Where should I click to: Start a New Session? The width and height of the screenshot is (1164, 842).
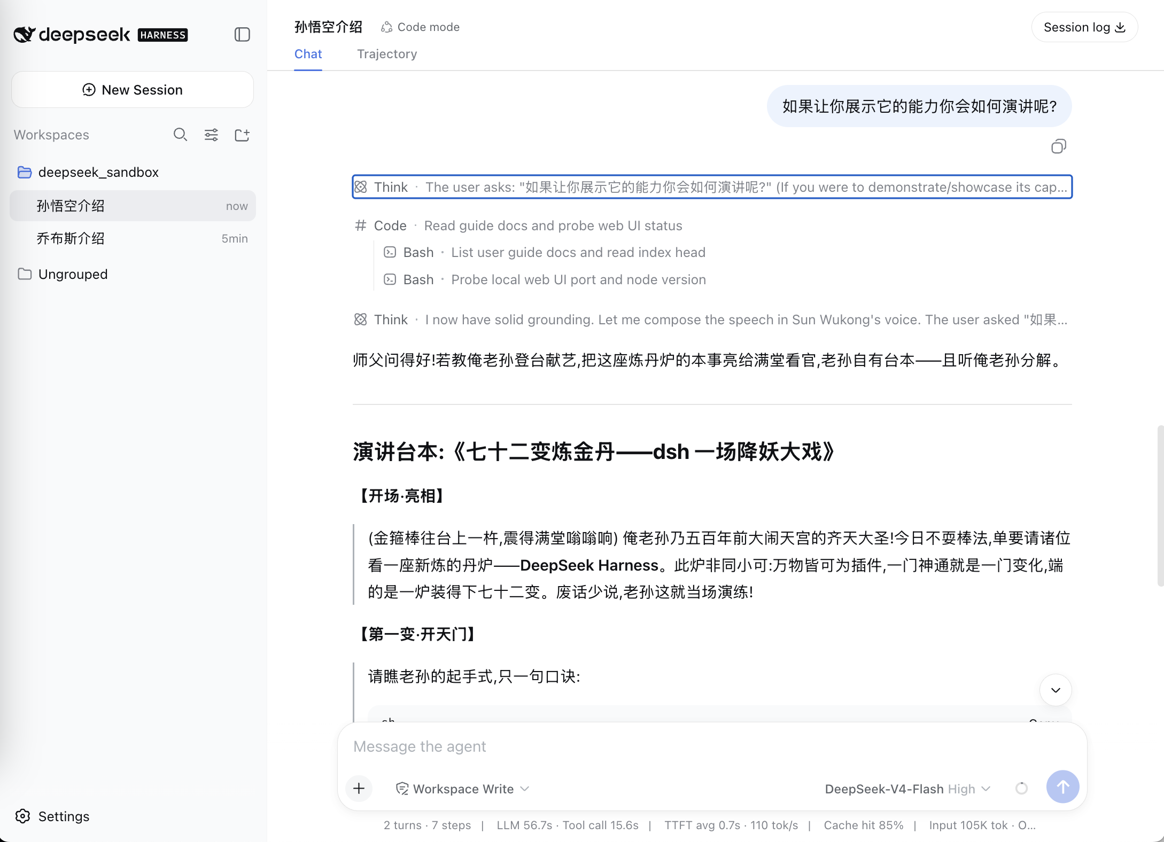pyautogui.click(x=133, y=90)
